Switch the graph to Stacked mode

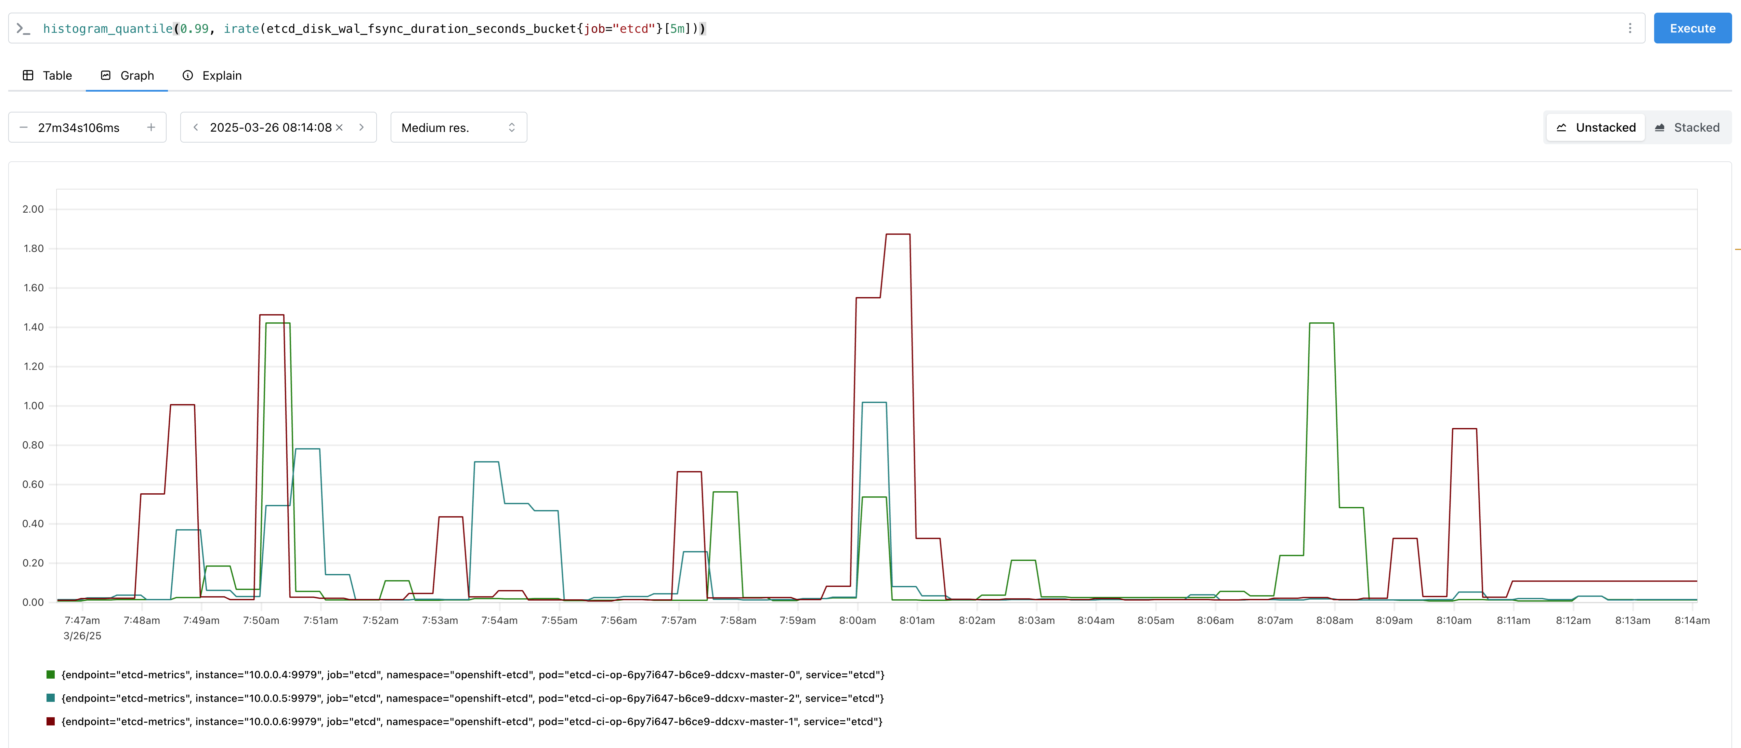coord(1686,128)
